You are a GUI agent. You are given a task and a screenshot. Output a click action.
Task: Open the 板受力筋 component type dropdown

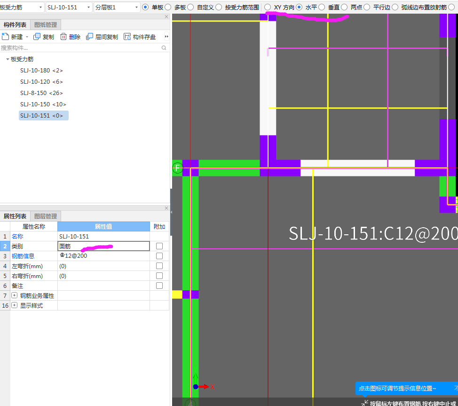click(40, 8)
